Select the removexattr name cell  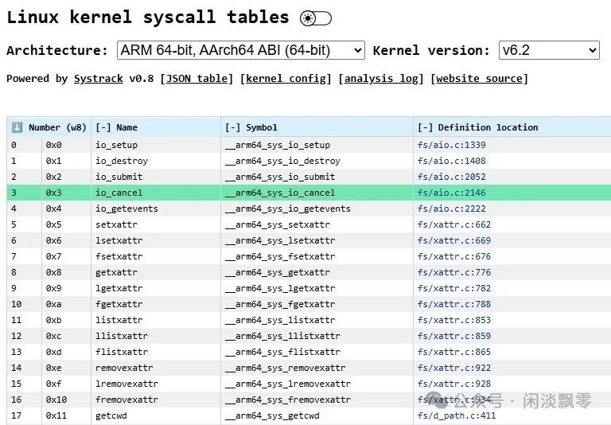point(156,368)
